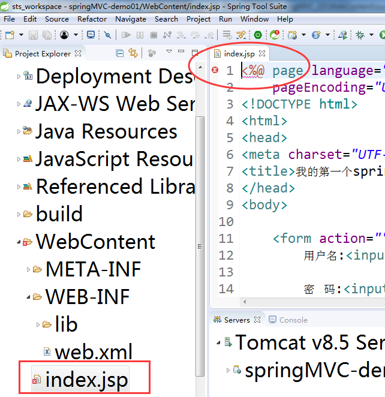Toggle Skip All Breakpoints icon
The image size is (385, 397).
tap(107, 35)
